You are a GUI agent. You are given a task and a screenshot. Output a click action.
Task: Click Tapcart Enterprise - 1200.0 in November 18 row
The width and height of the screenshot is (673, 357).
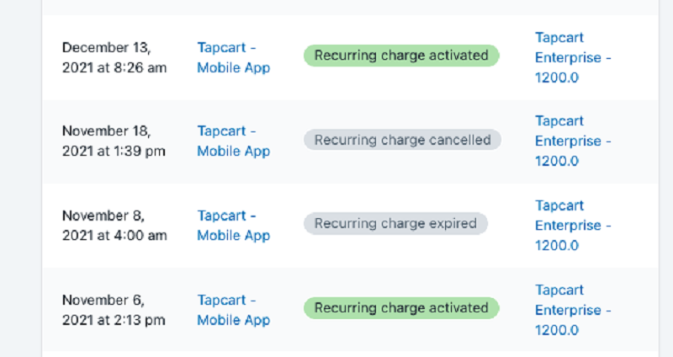click(x=573, y=141)
